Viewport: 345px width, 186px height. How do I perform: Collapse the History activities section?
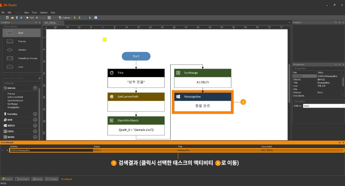click(x=35, y=88)
